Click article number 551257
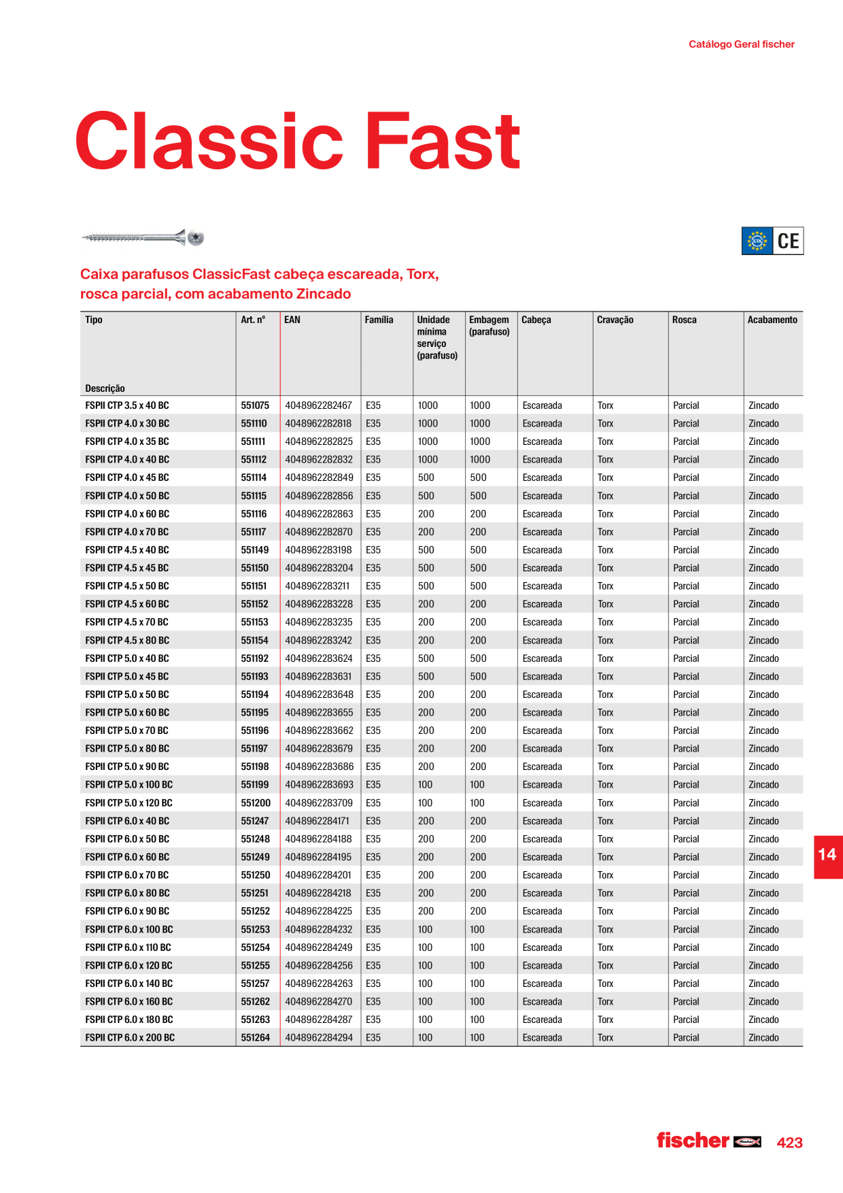Viewport: 843px width, 1193px height. (255, 984)
